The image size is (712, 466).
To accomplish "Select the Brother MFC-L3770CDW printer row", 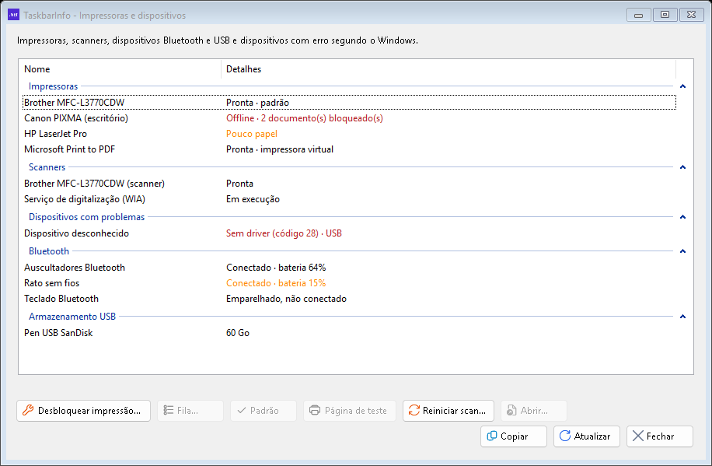I will pyautogui.click(x=349, y=103).
